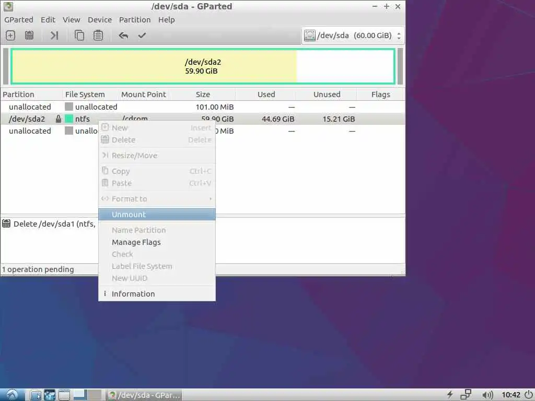Click the Delete partition toolbar icon

click(29, 36)
